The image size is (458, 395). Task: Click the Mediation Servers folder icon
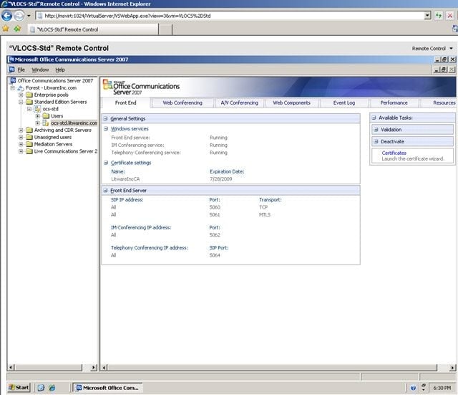[x=29, y=144]
